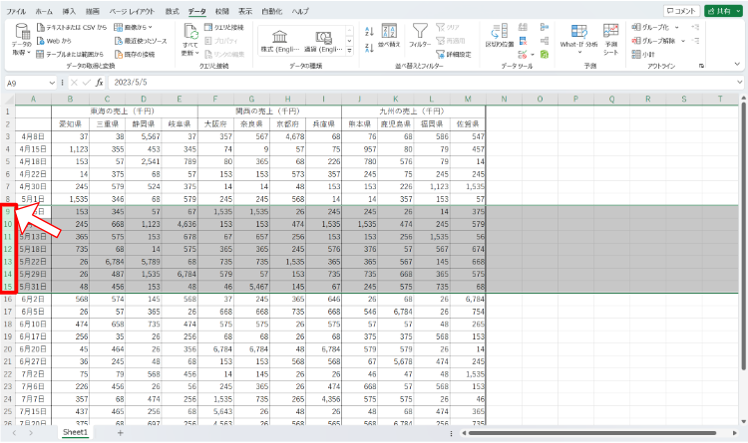Click the コメント (Comments) button
Screen dimensions: 748x443
(681, 10)
